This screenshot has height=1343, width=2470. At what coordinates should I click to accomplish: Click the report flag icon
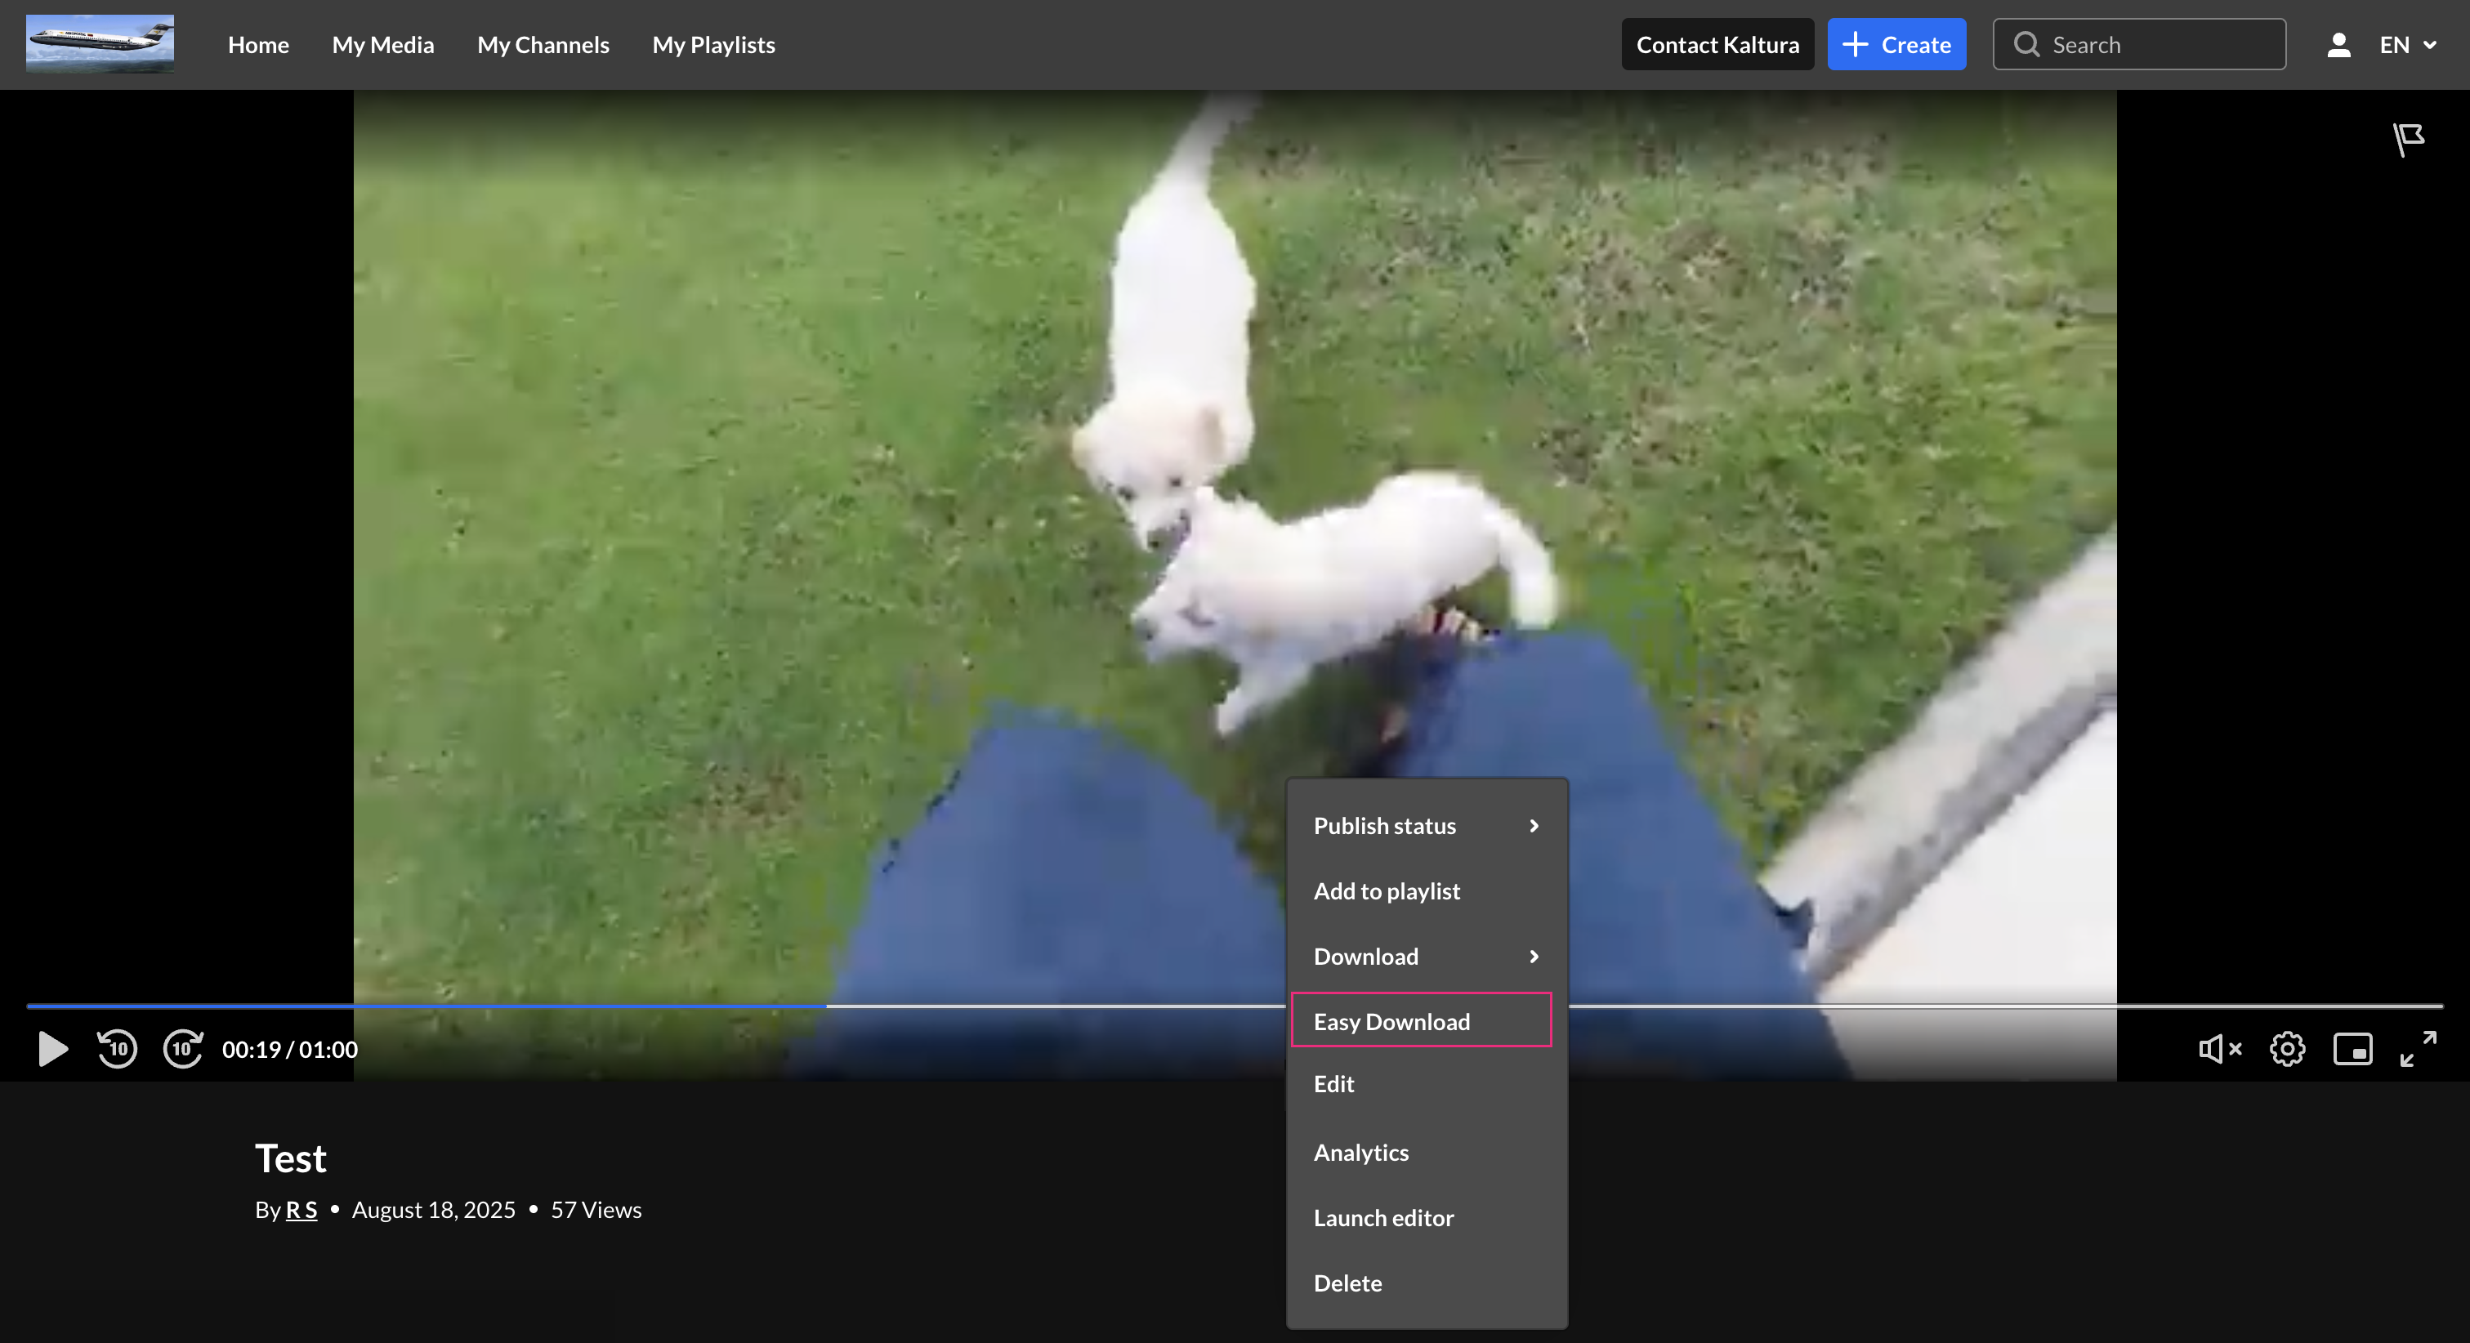pos(2408,139)
